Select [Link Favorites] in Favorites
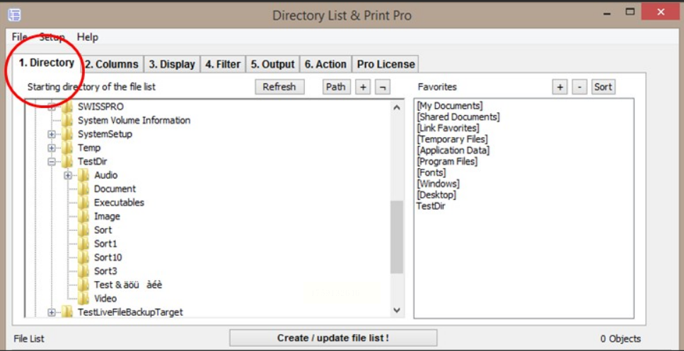The height and width of the screenshot is (351, 684). (448, 128)
